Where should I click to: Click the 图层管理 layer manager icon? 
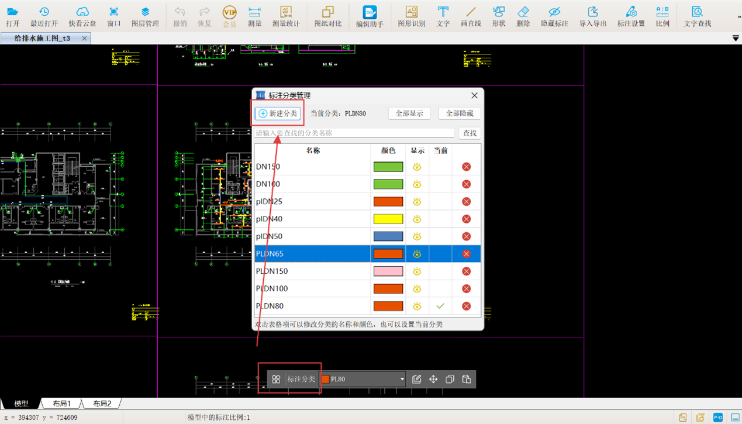(145, 16)
